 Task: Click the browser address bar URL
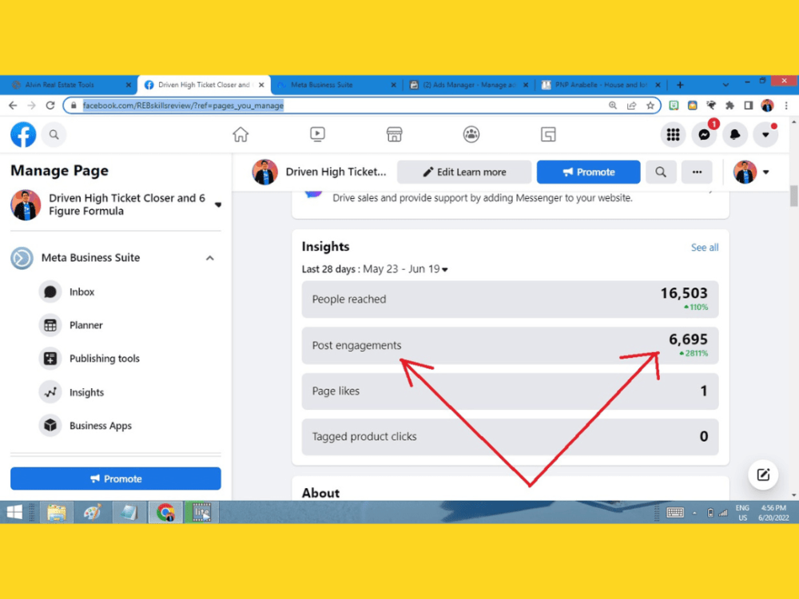click(x=184, y=105)
